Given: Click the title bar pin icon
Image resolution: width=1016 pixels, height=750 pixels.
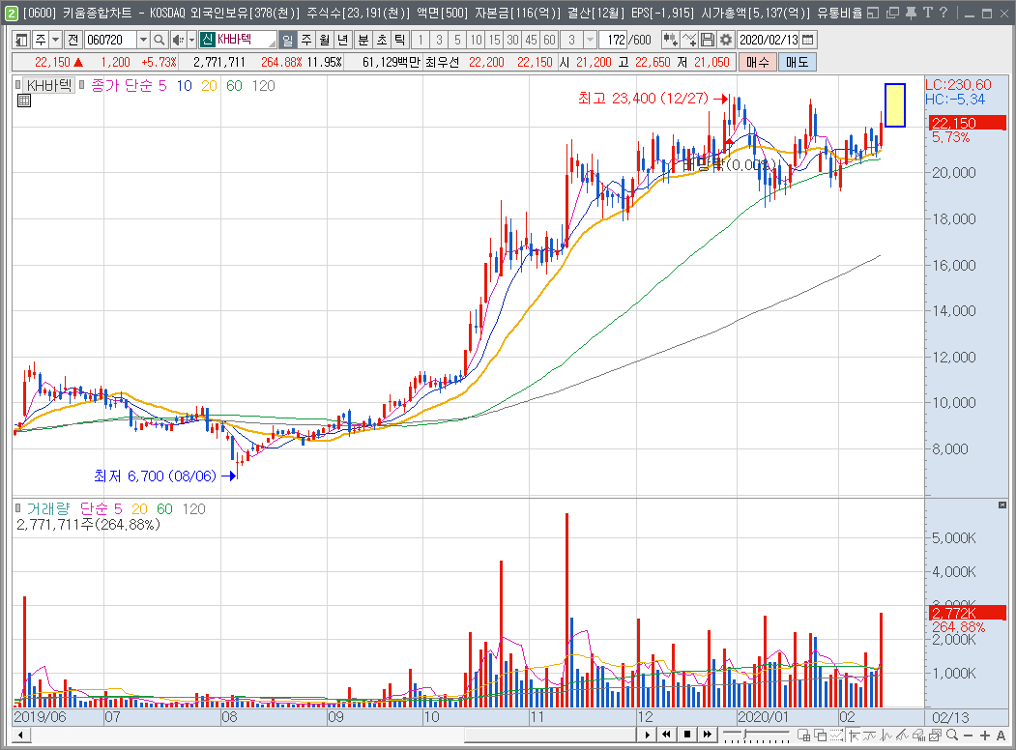Looking at the screenshot, I should 911,13.
